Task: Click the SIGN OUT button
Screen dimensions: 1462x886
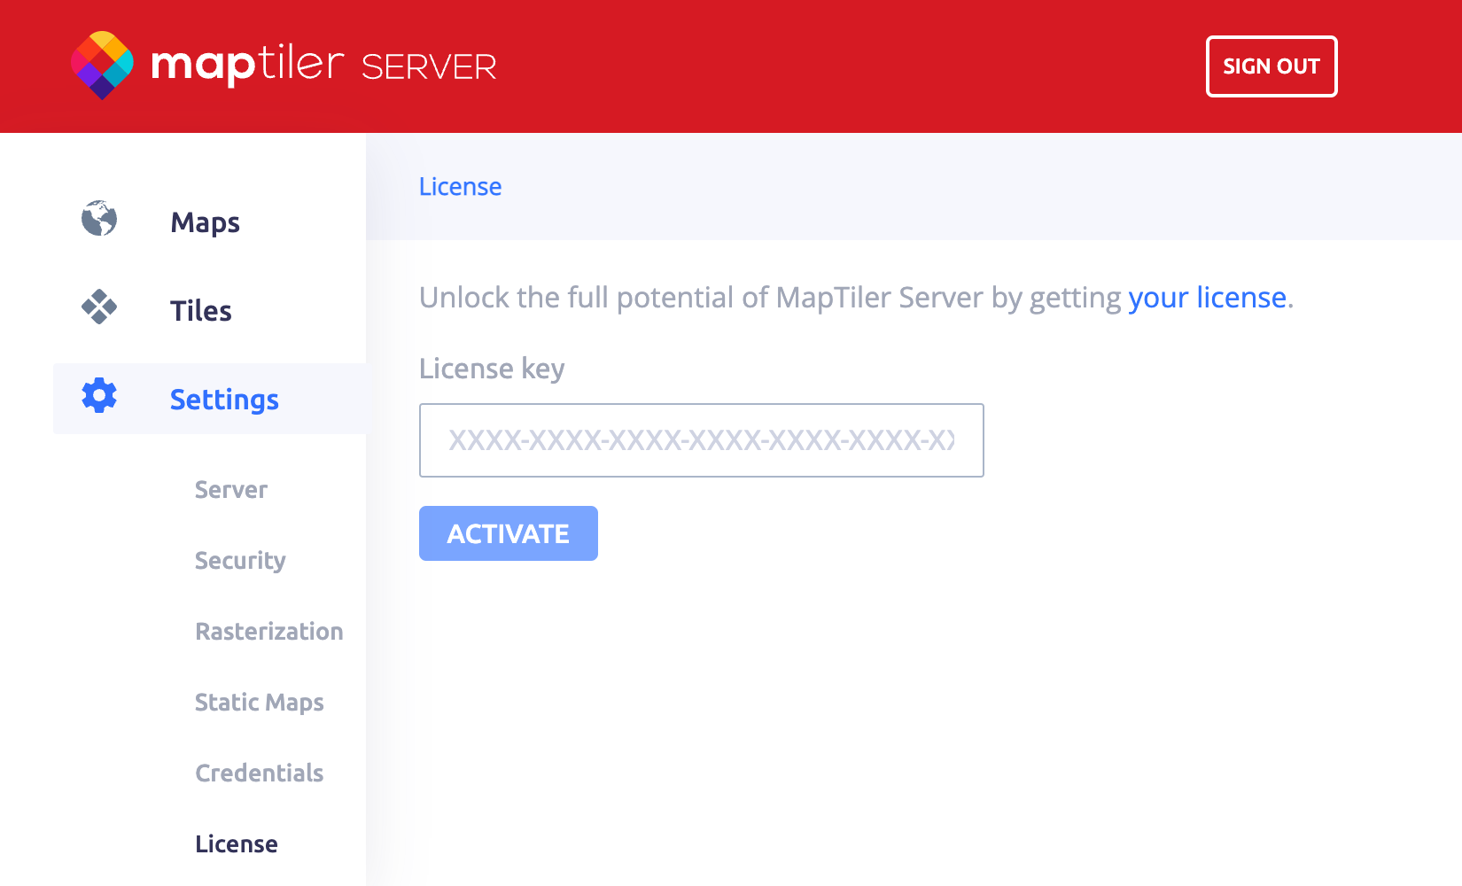Action: click(1271, 66)
